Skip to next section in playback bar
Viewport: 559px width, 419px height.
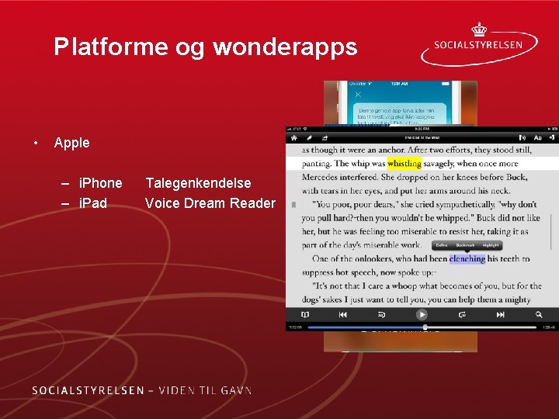(501, 314)
